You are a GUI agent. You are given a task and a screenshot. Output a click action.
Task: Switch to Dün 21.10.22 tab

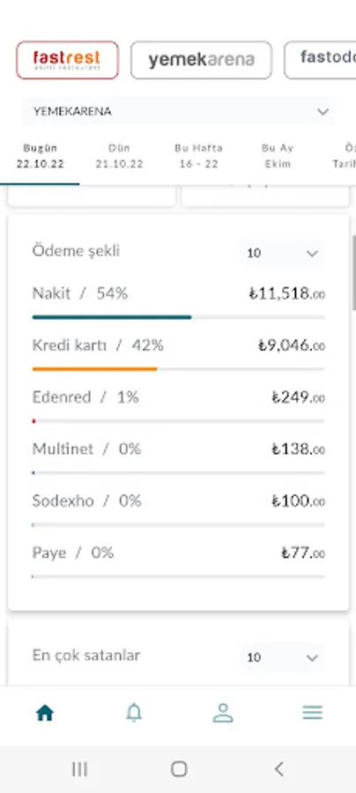coord(119,156)
